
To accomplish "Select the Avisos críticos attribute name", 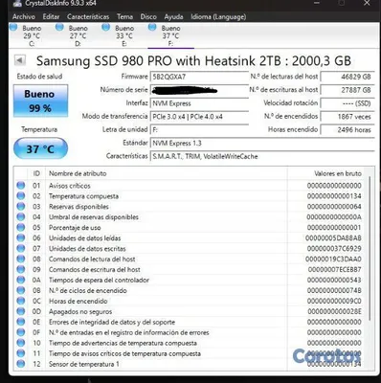I will click(x=70, y=186).
